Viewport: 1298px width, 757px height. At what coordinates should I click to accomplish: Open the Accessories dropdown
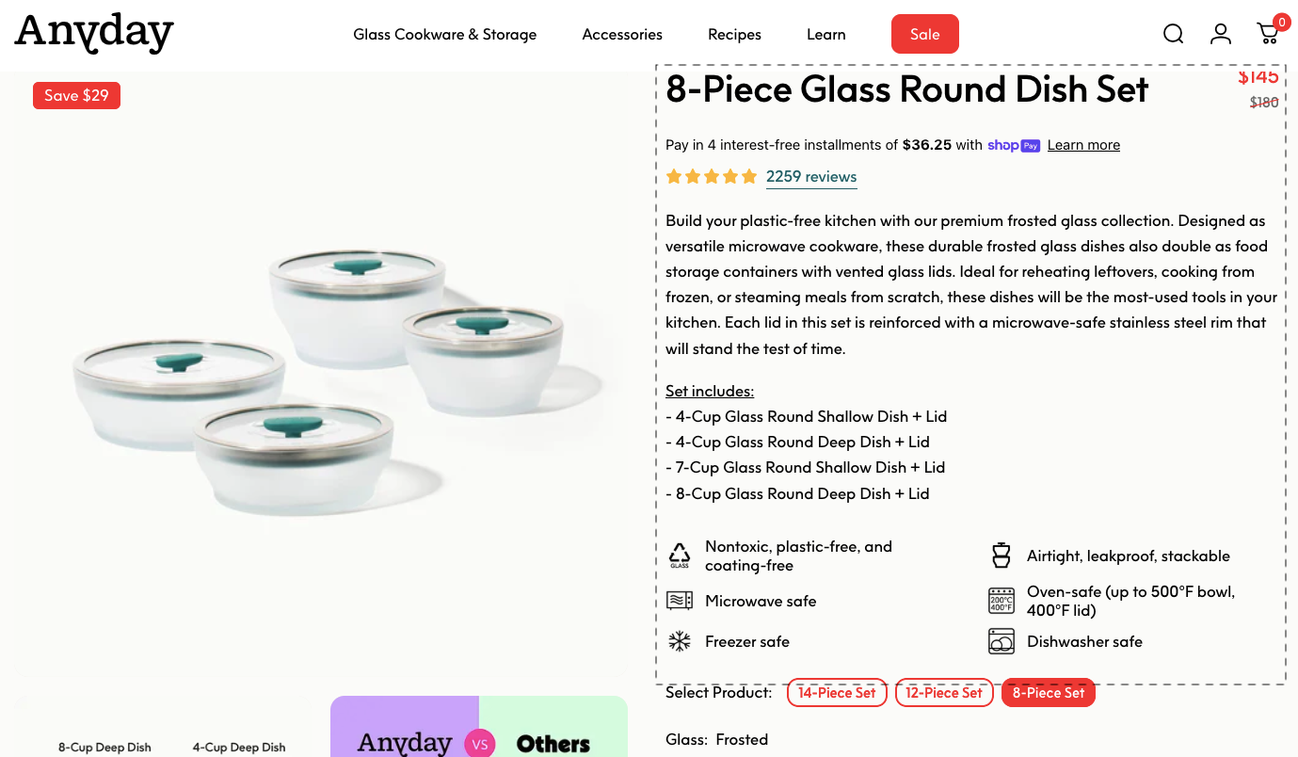[622, 34]
